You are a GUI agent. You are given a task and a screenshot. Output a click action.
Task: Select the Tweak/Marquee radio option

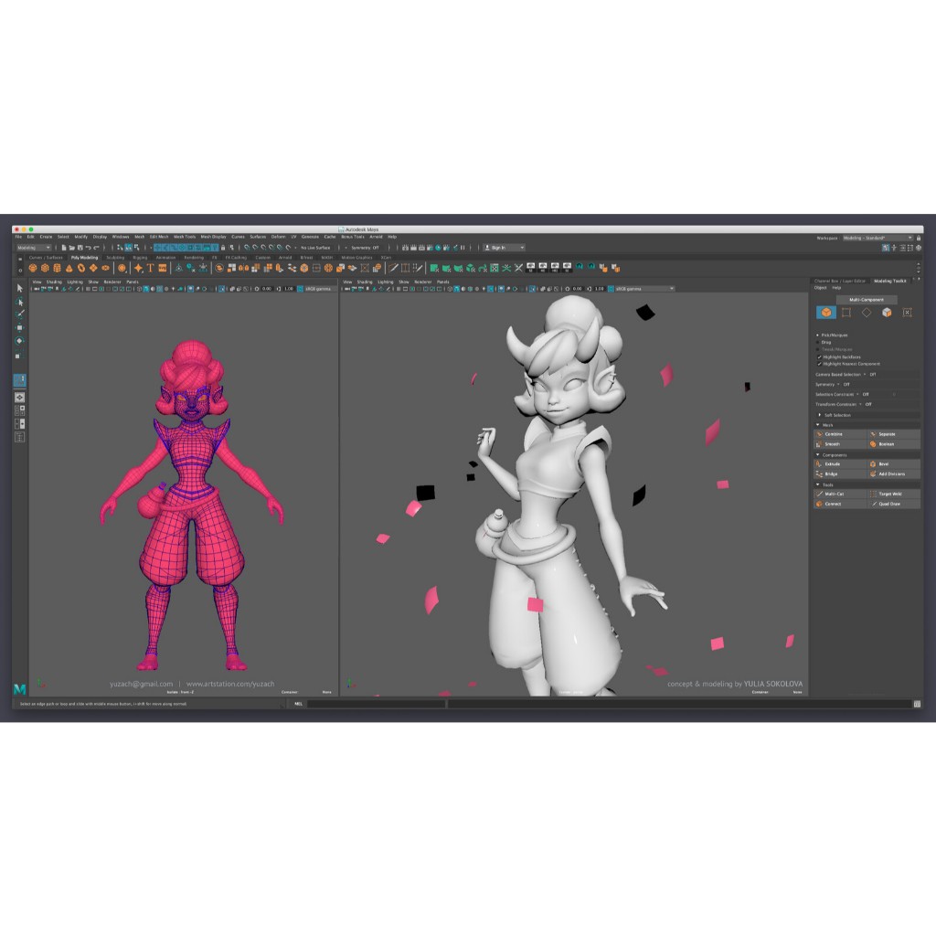[x=818, y=349]
